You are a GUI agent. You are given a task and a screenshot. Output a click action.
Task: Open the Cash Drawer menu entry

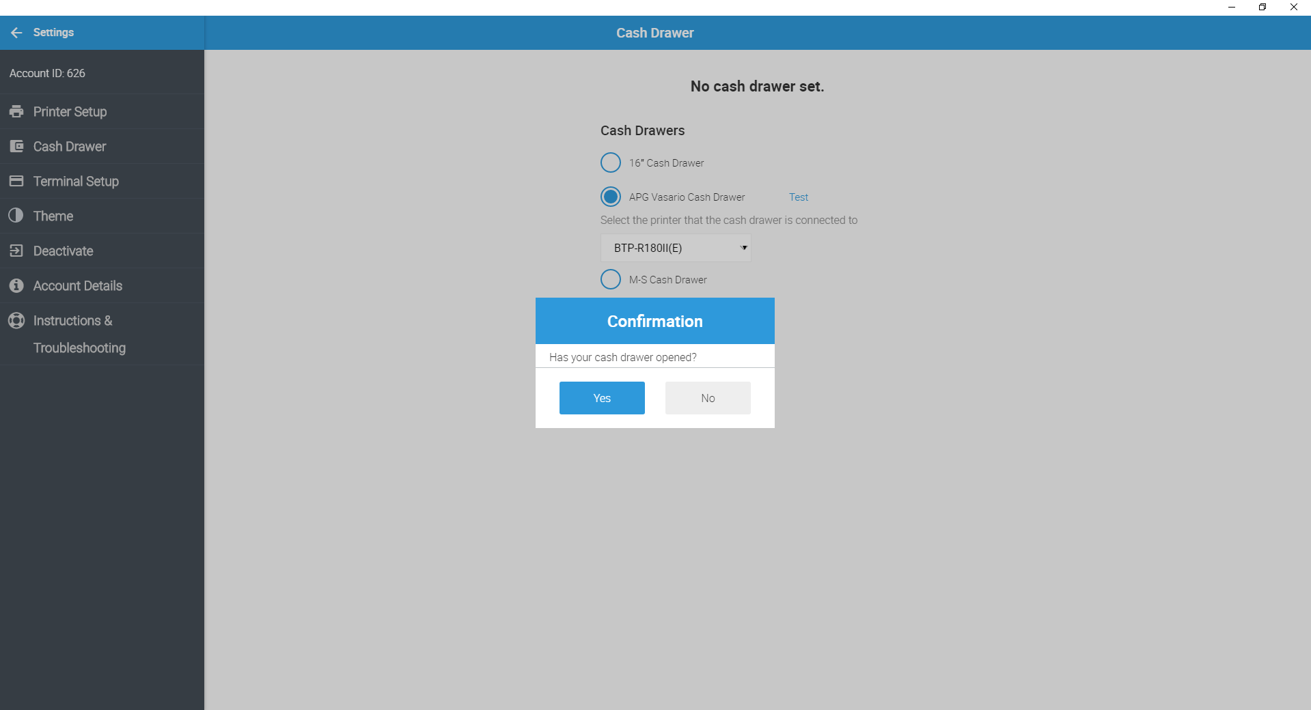pos(102,146)
